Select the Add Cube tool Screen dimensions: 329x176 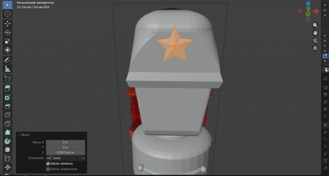7,79
